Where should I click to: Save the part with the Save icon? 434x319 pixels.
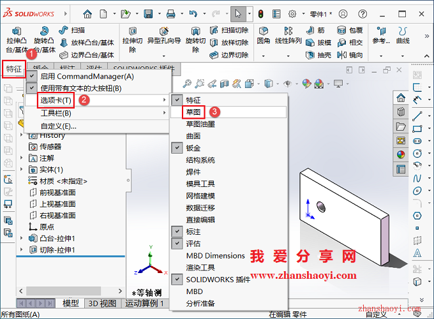pyautogui.click(x=148, y=13)
